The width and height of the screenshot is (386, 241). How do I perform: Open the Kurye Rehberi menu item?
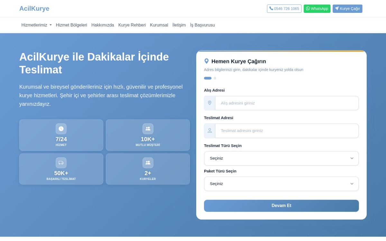click(132, 25)
